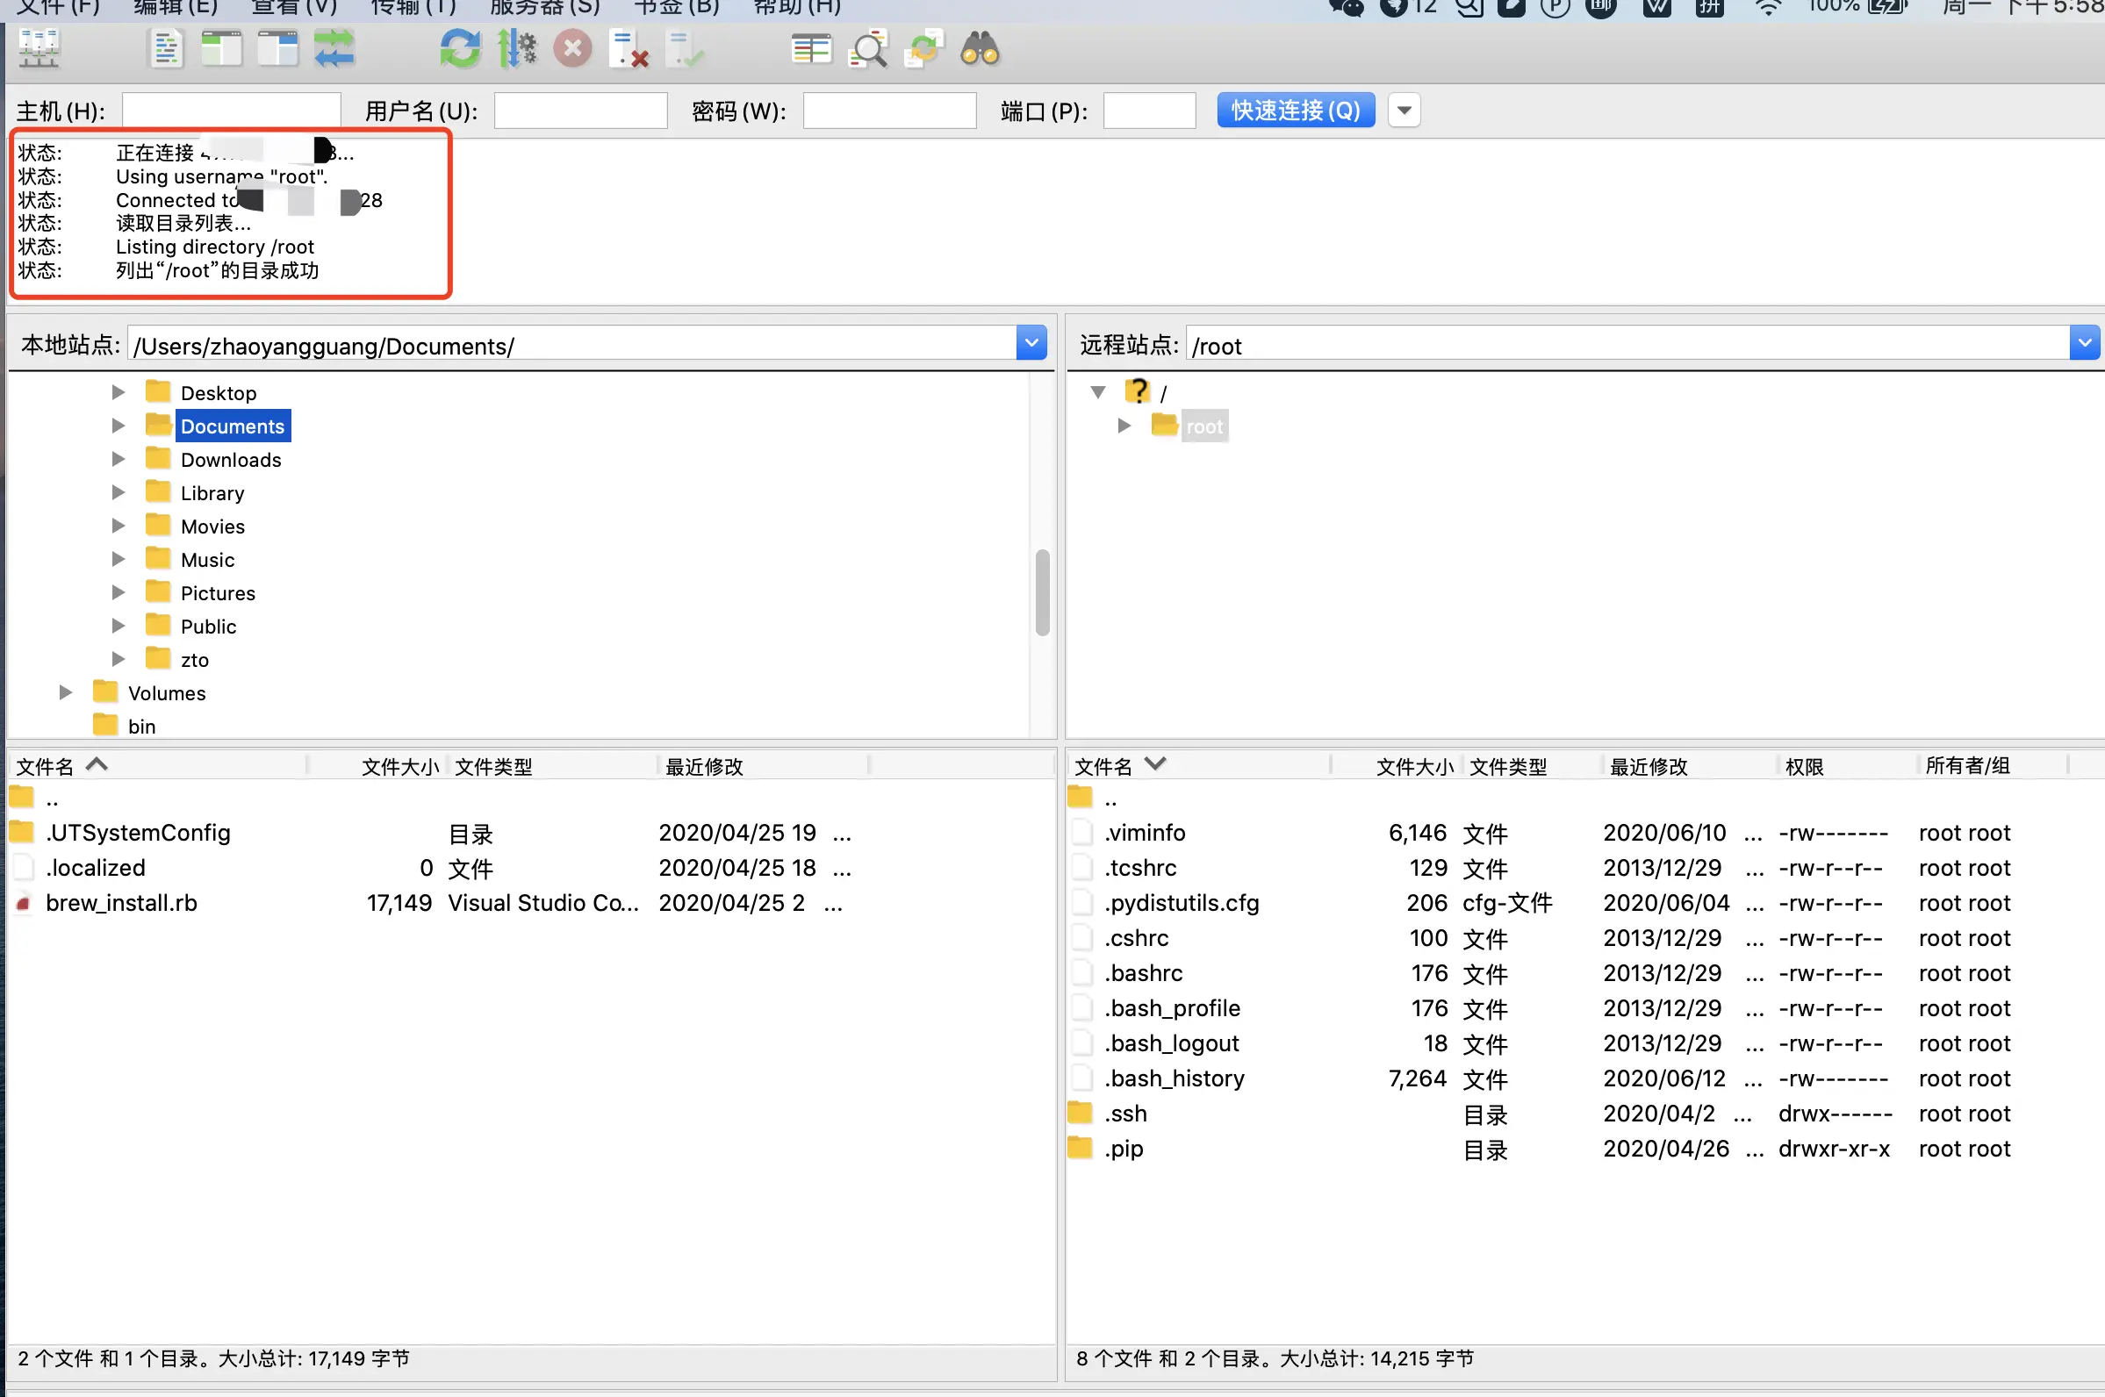Click the process queue arrows-and-gears icon
This screenshot has width=2105, height=1397.
coord(517,49)
